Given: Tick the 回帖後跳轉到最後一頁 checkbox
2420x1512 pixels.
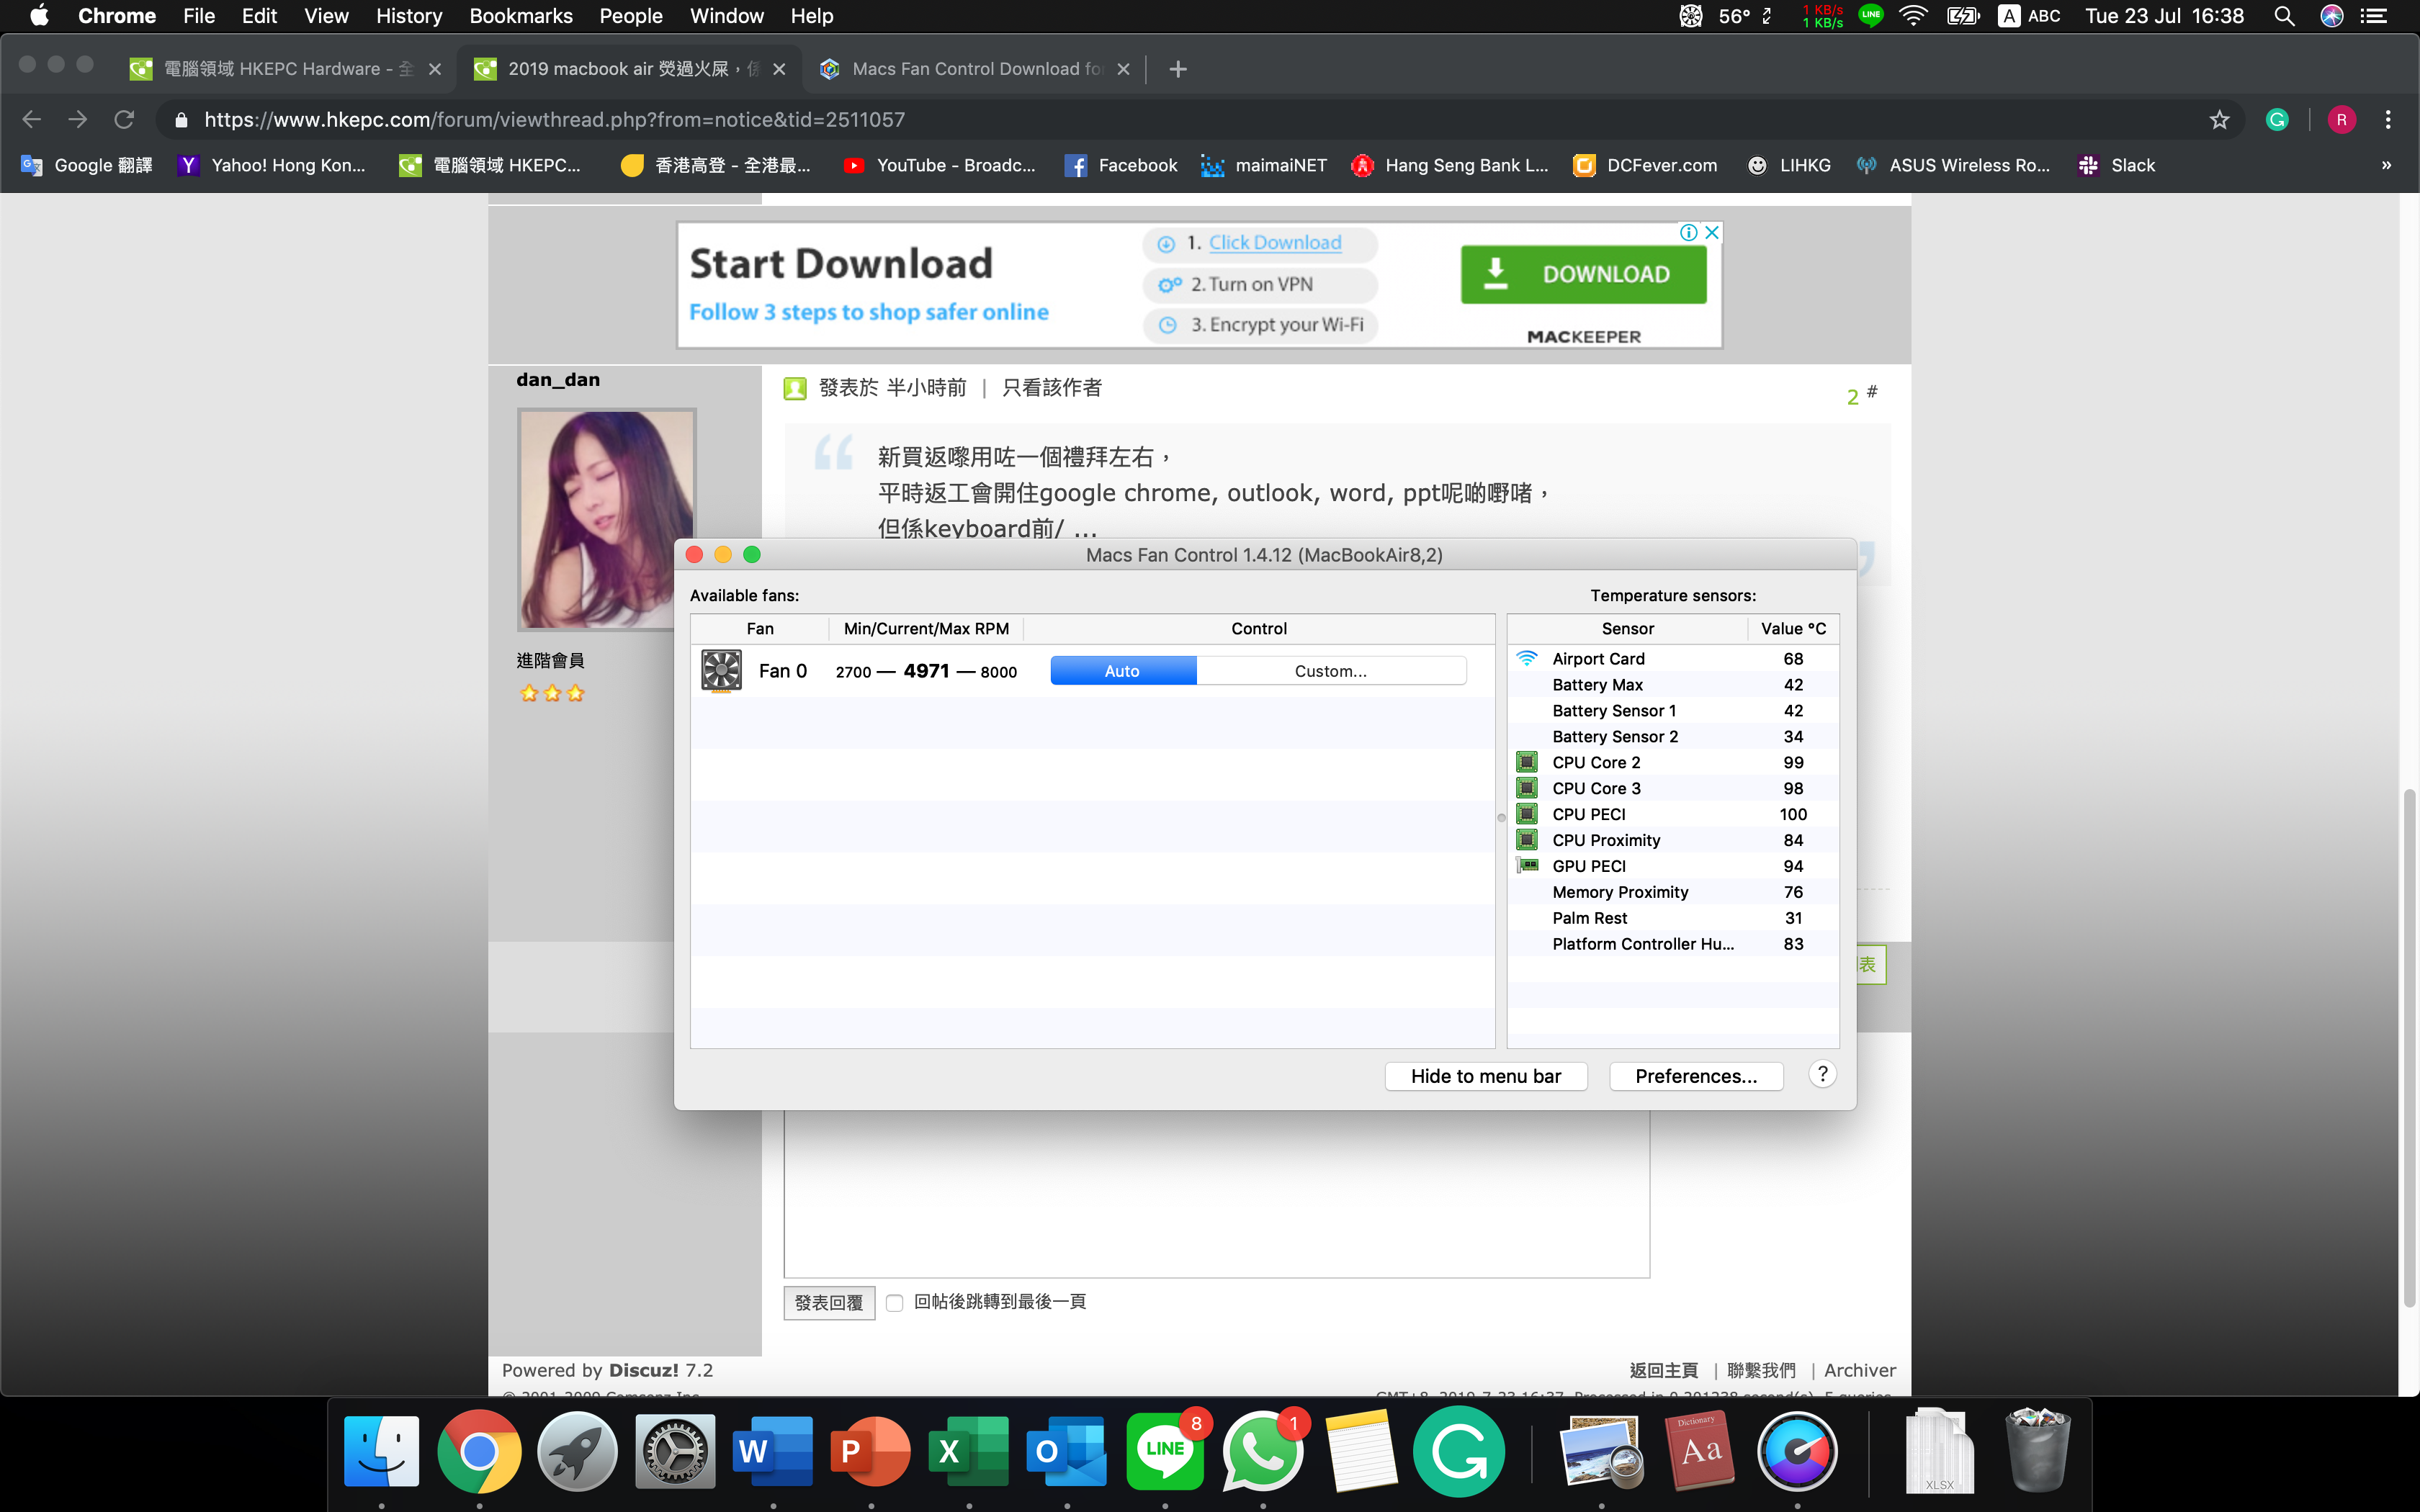Looking at the screenshot, I should (894, 1303).
